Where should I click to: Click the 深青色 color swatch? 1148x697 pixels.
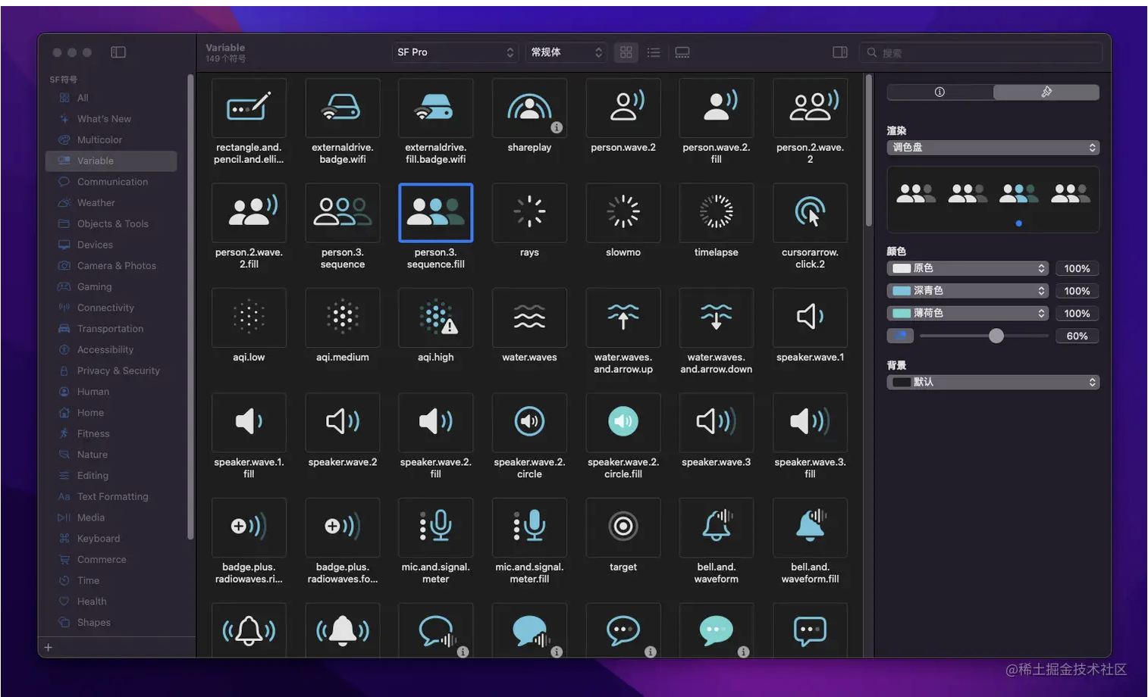[x=902, y=291]
